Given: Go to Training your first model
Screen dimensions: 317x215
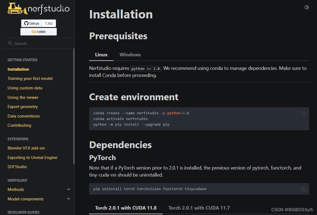Looking at the screenshot, I should click(x=30, y=78).
